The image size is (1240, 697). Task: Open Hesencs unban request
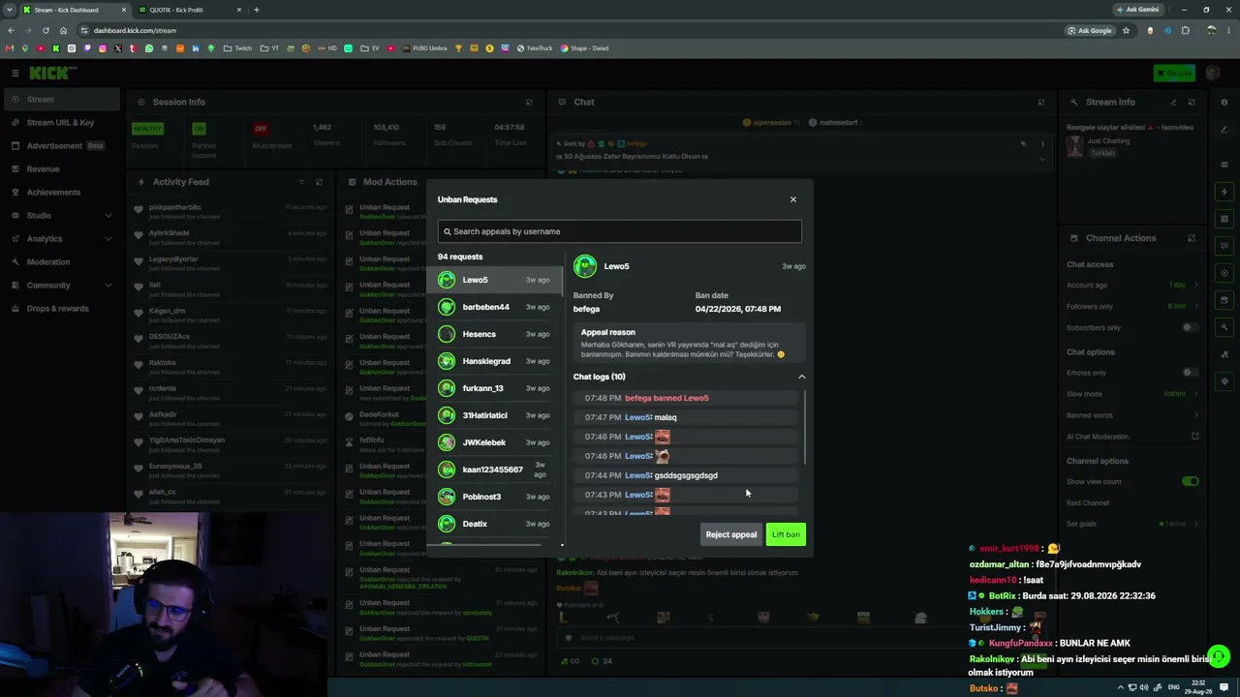(494, 334)
